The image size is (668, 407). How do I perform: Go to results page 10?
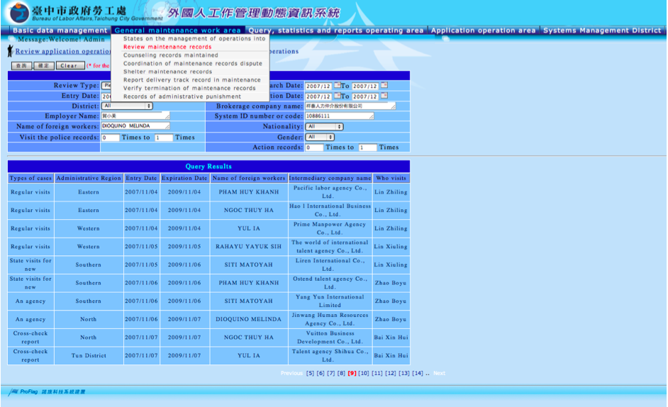click(x=363, y=373)
